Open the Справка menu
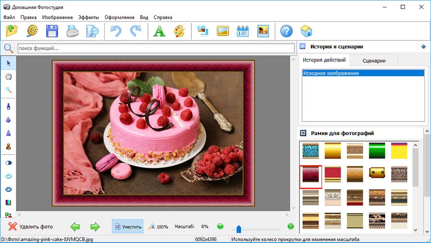The height and width of the screenshot is (243, 431). point(163,17)
